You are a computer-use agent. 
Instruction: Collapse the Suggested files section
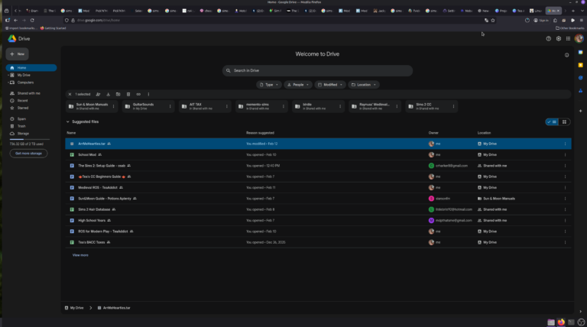click(67, 121)
